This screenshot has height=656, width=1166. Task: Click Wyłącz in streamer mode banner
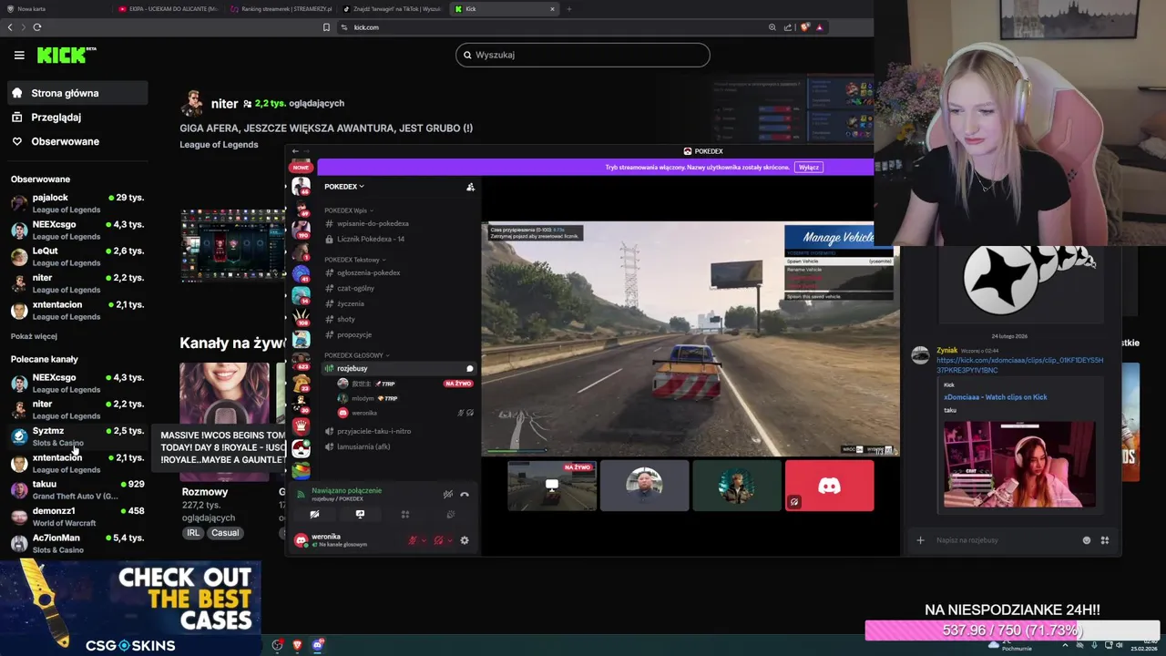click(809, 167)
